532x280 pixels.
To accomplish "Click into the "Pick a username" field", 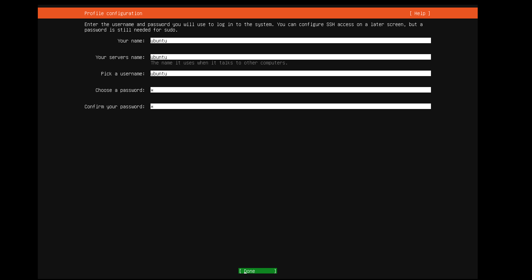I will (x=290, y=73).
